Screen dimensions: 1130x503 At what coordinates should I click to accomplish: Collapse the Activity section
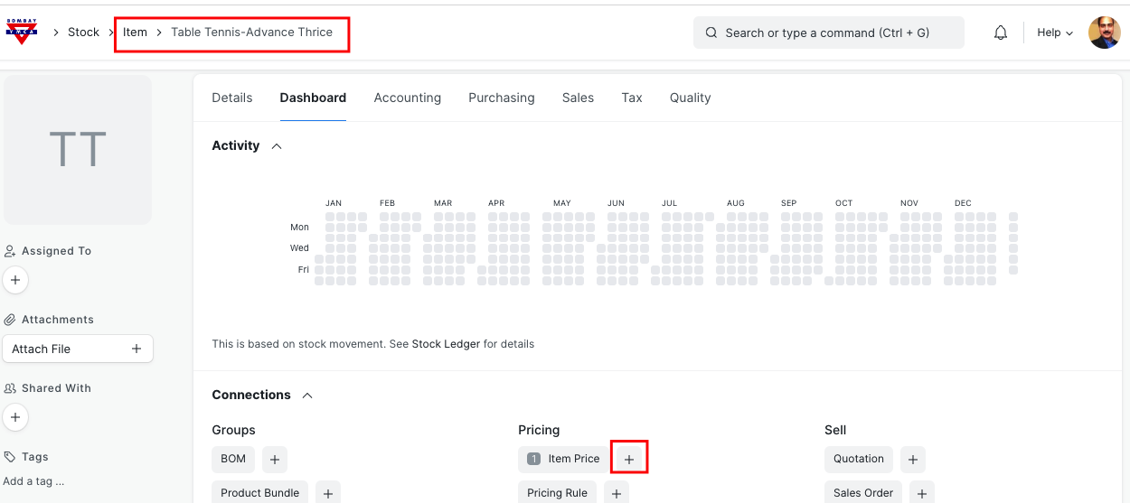pyautogui.click(x=277, y=146)
